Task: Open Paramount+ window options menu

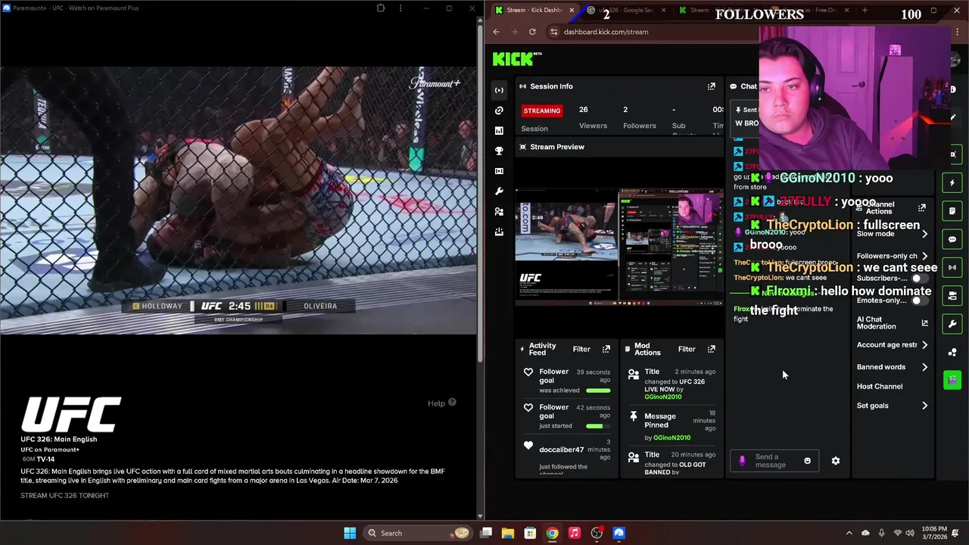Action: click(400, 8)
